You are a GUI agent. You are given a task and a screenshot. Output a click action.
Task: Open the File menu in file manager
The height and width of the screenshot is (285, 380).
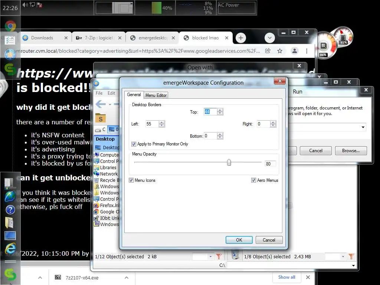point(99,93)
